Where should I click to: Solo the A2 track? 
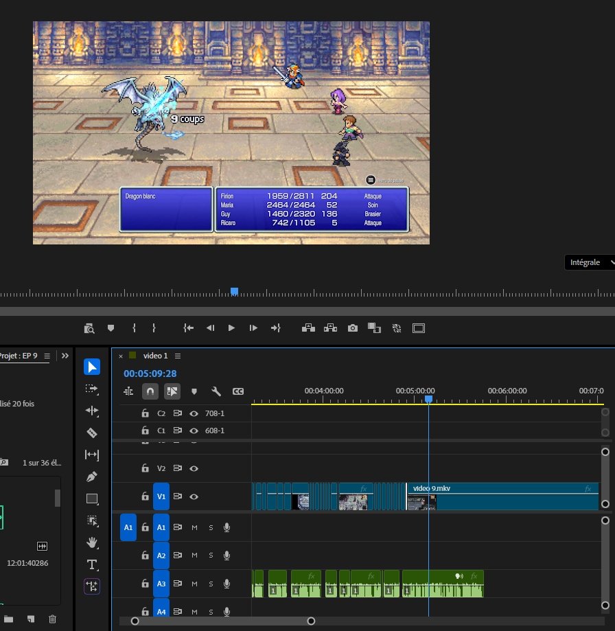(211, 555)
